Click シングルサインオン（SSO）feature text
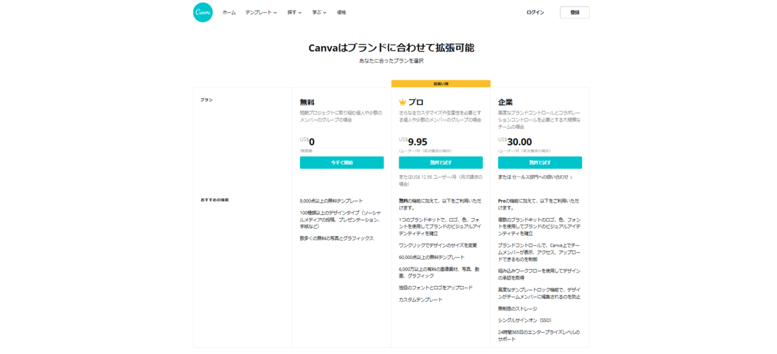 pyautogui.click(x=524, y=320)
